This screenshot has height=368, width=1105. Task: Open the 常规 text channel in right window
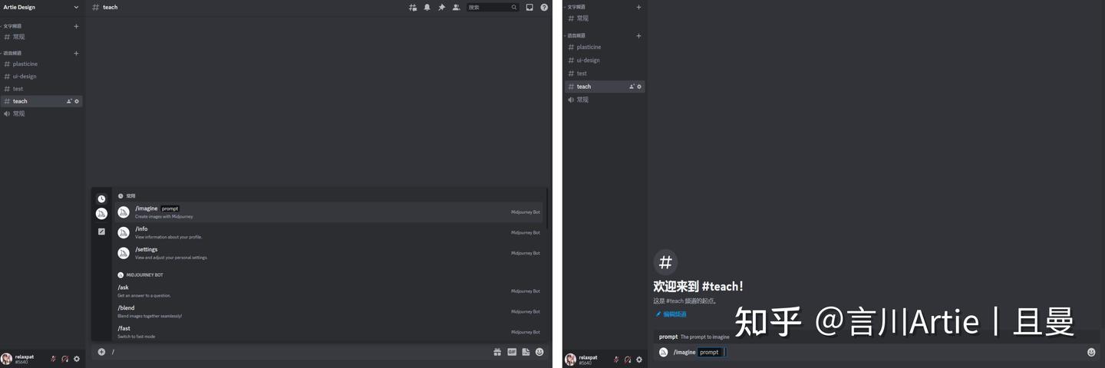click(x=605, y=18)
